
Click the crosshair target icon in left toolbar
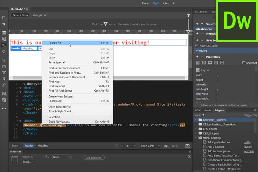point(4,51)
